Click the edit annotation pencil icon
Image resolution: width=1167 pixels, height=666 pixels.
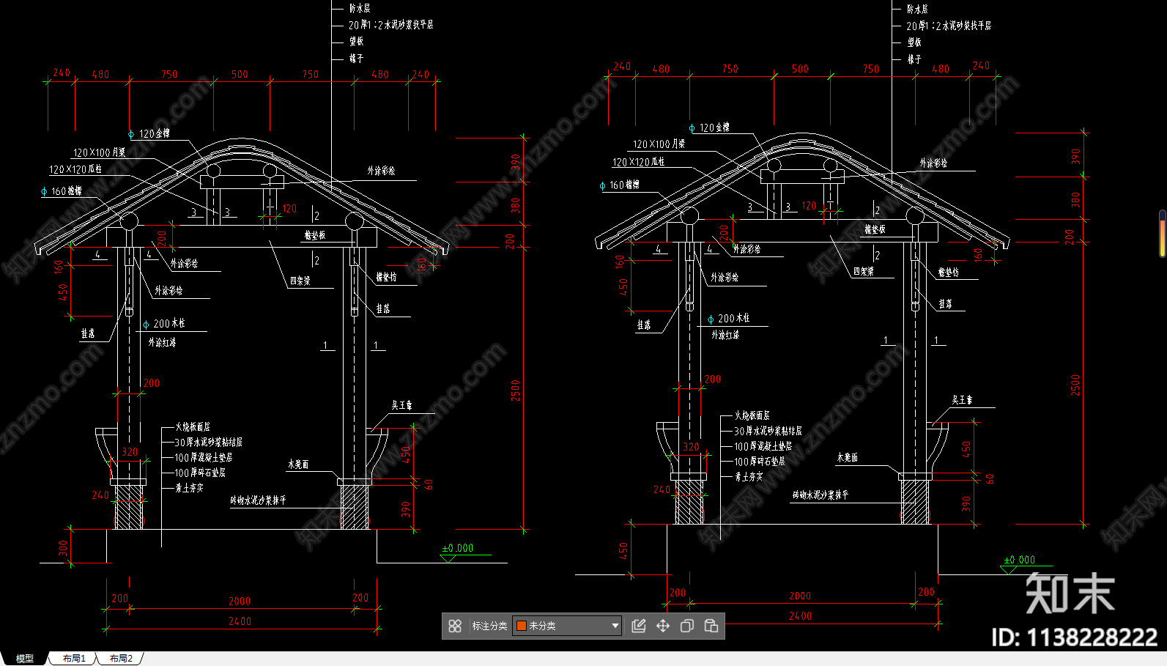(x=639, y=626)
